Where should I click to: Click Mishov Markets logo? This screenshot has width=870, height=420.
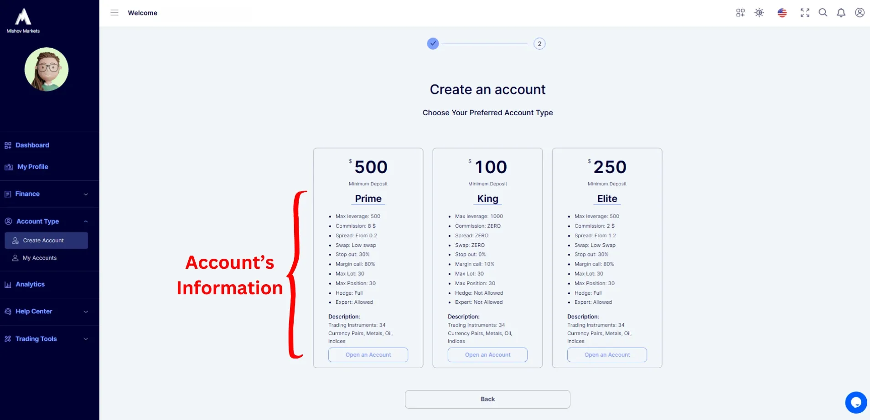coord(23,21)
